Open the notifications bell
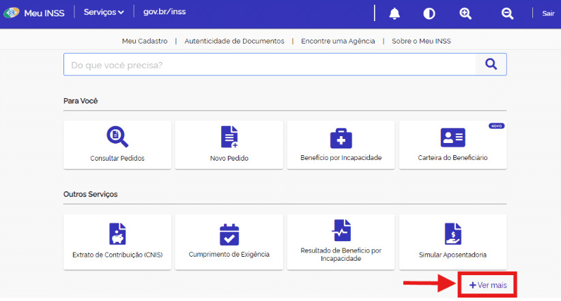The height and width of the screenshot is (301, 561). (394, 13)
